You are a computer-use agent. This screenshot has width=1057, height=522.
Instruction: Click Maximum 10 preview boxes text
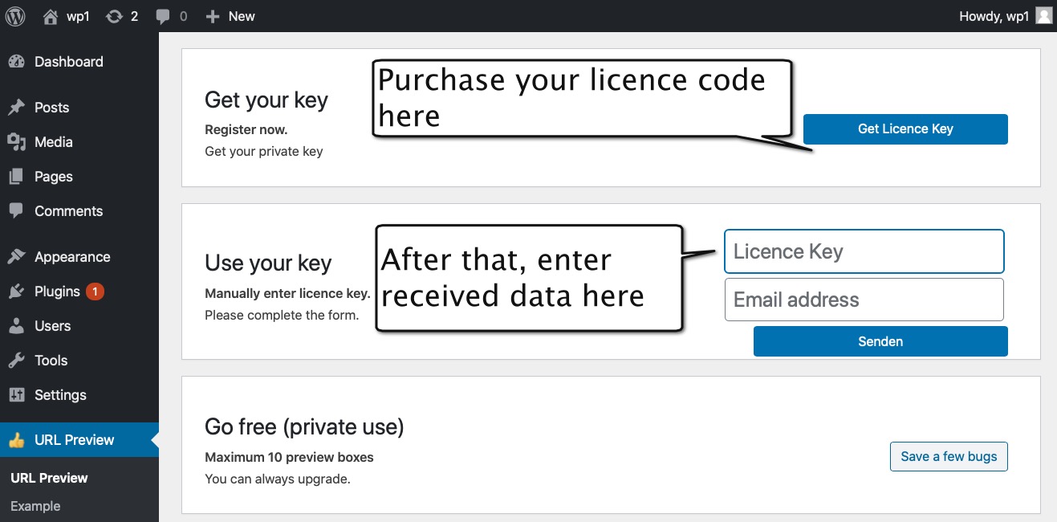point(289,457)
